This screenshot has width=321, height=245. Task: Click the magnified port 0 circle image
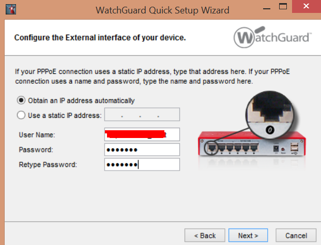tap(270, 115)
